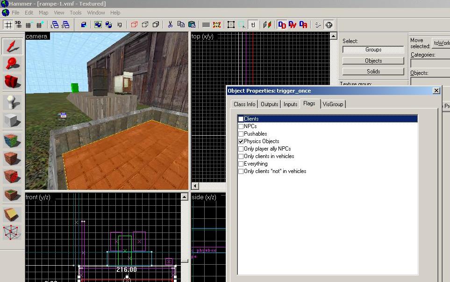Toggle the 2D grid button
The image size is (450, 282).
(8, 25)
